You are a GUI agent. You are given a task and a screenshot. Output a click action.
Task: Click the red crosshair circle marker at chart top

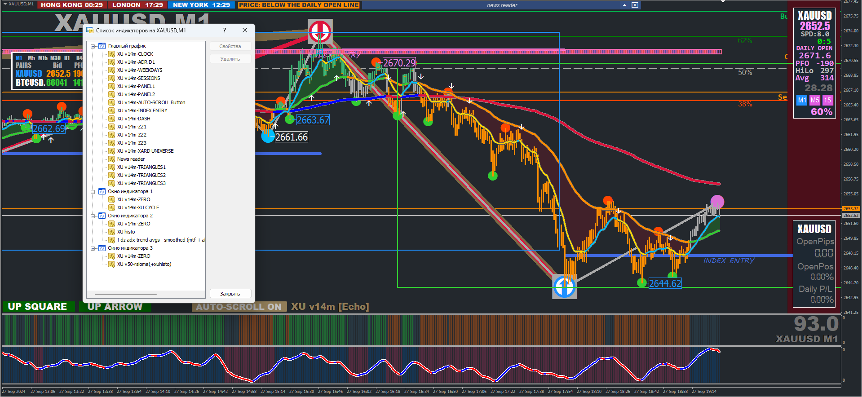(320, 31)
